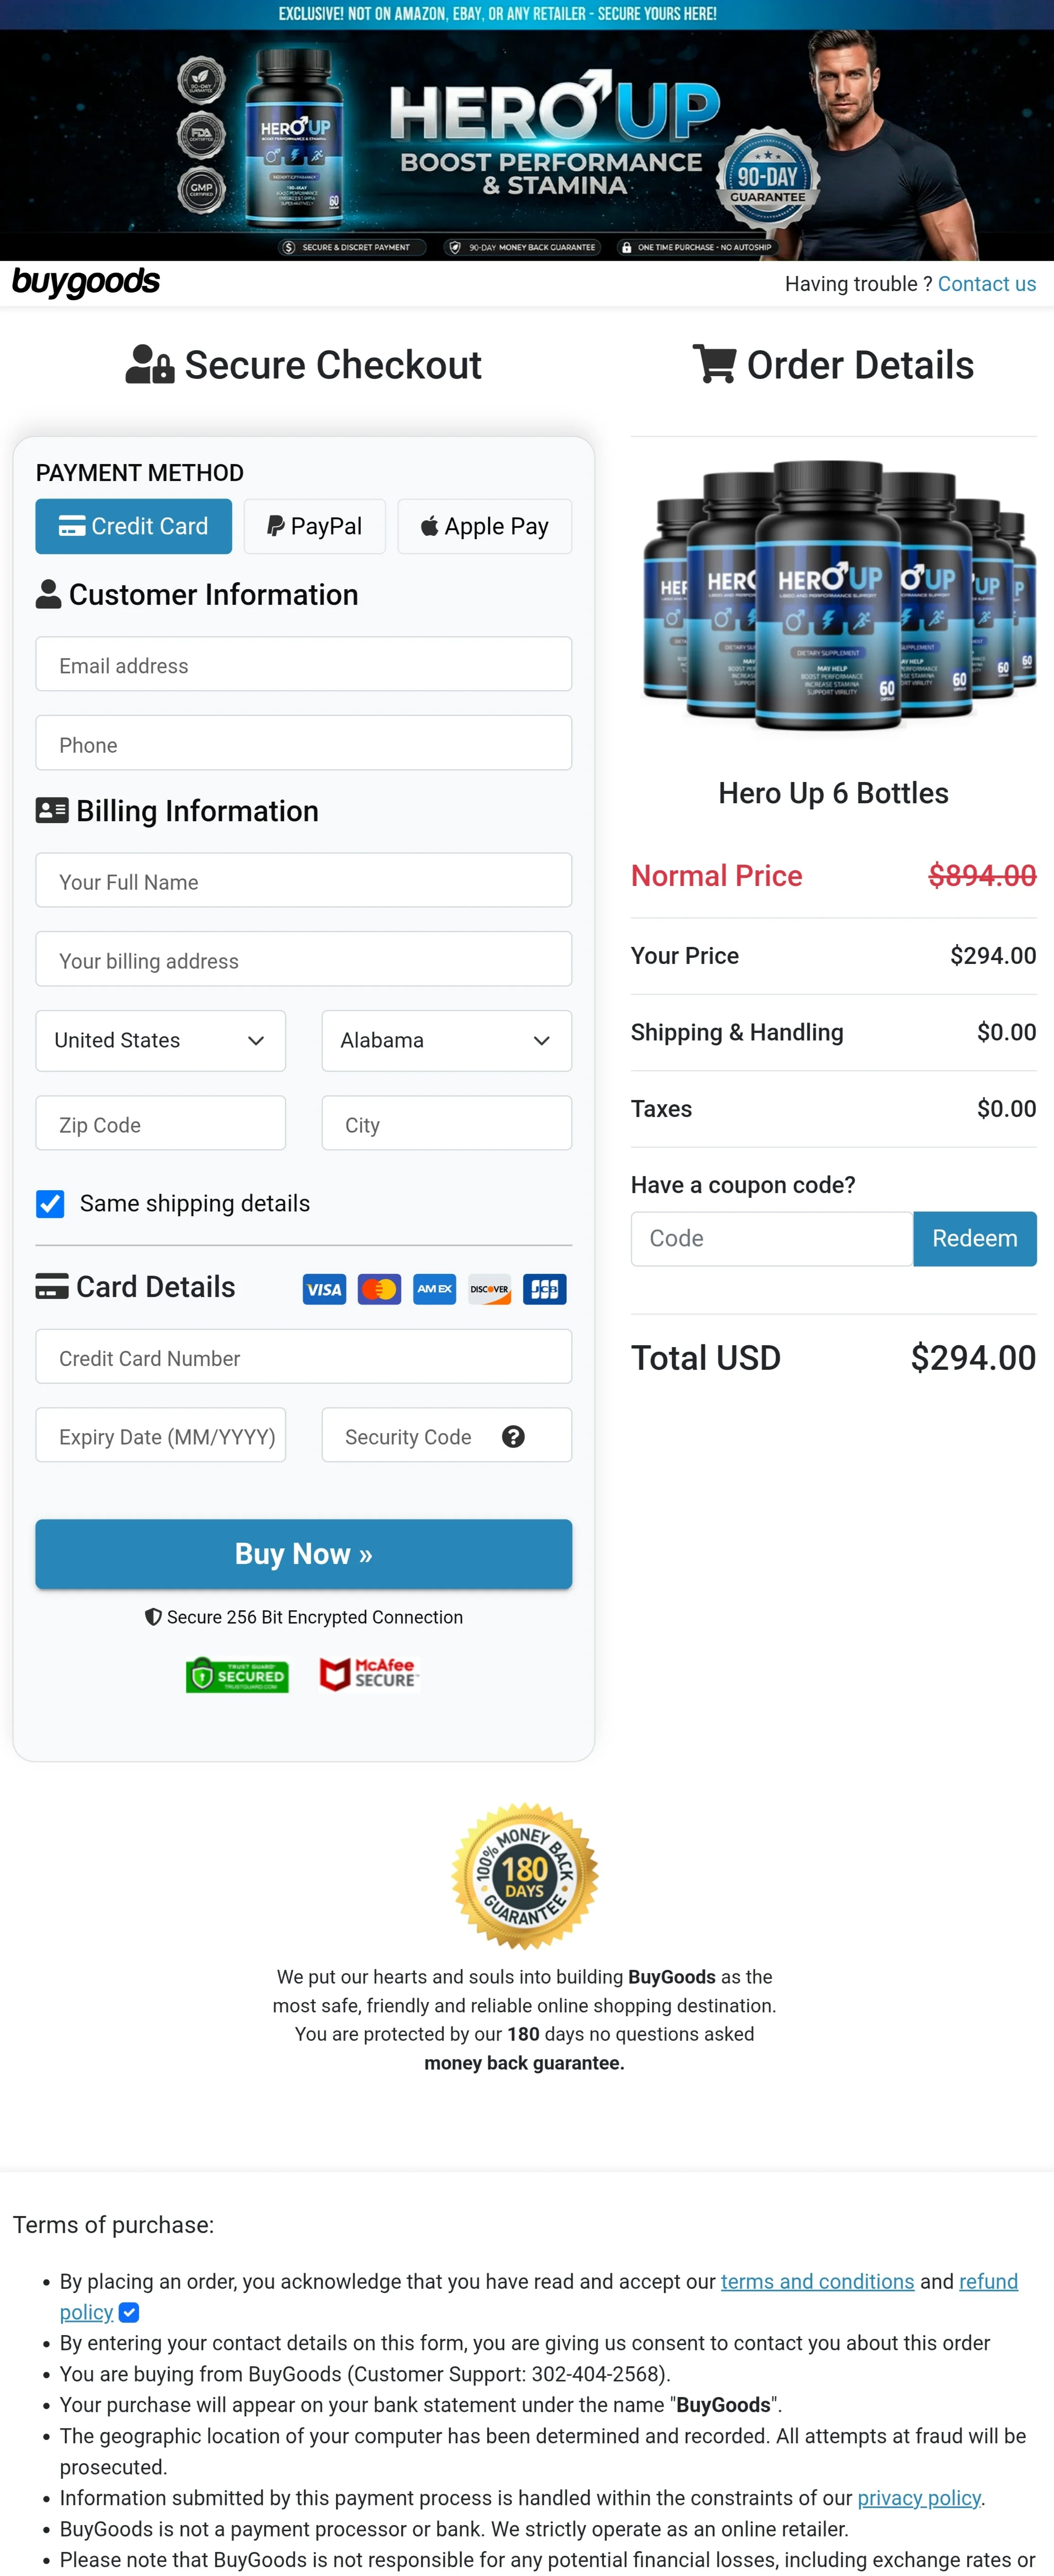Open the Contact us link
Viewport: 1054px width, 2576px height.
(x=986, y=284)
